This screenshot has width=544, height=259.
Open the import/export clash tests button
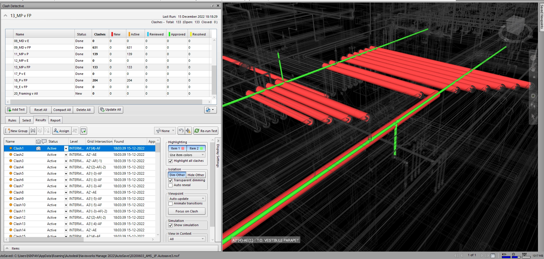point(210,110)
